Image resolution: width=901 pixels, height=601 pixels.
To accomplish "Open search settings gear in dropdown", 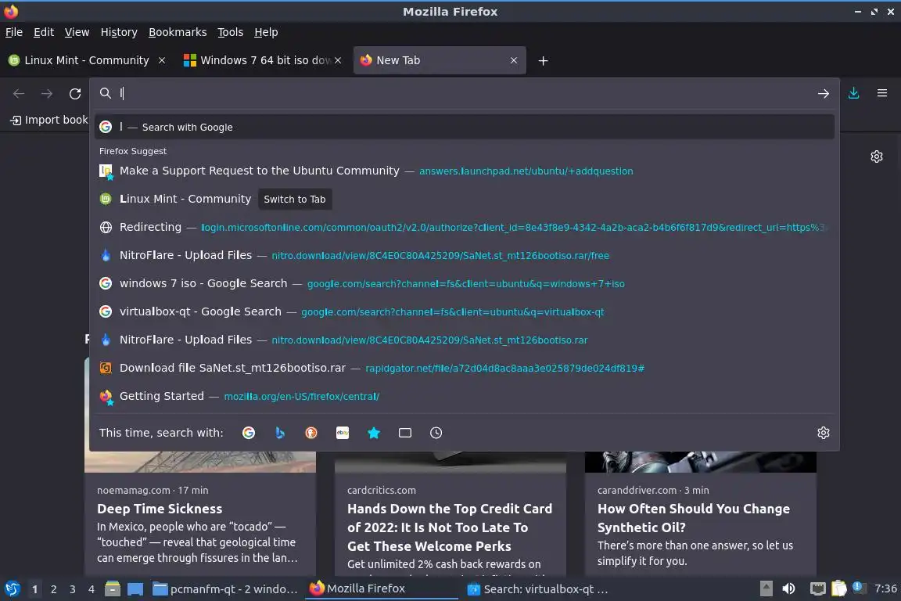I will 824,433.
